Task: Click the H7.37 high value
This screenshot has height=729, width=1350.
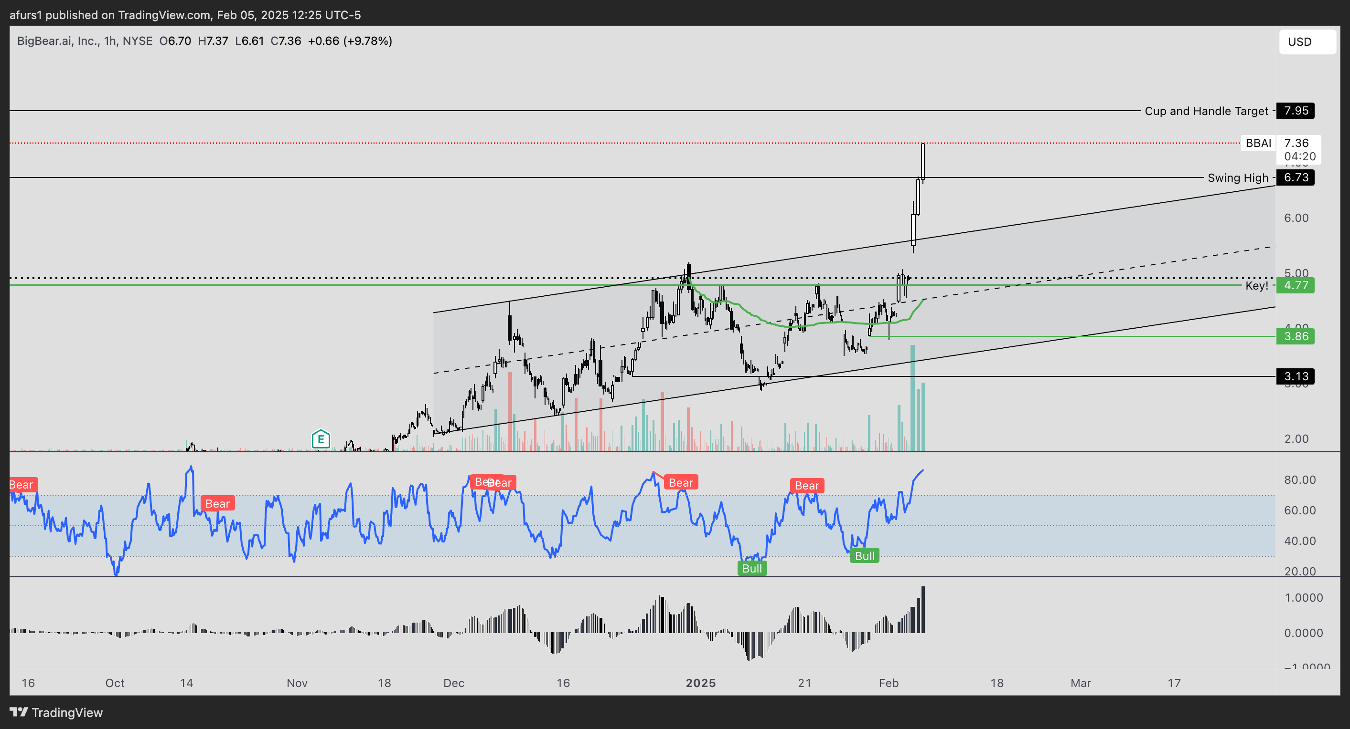Action: (213, 41)
